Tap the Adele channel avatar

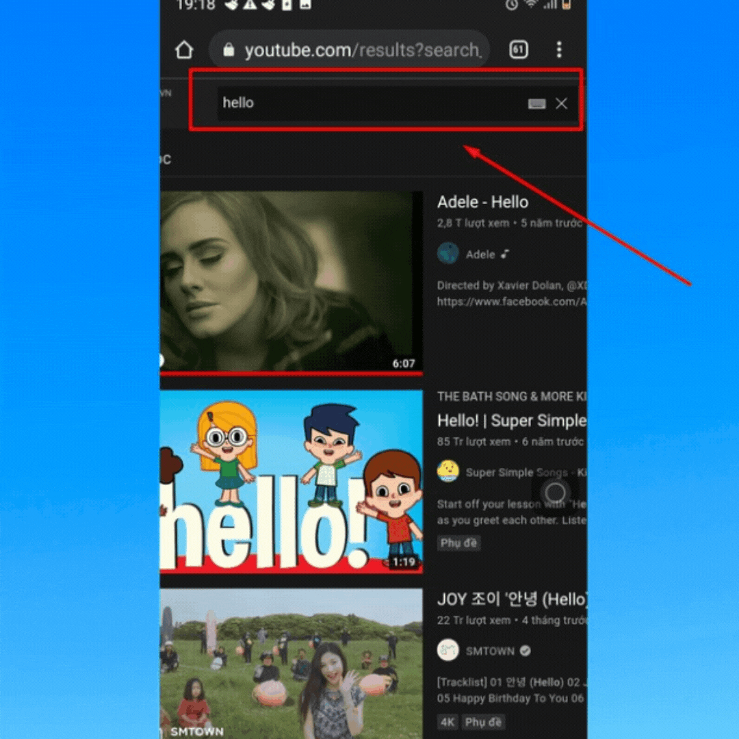tap(448, 254)
